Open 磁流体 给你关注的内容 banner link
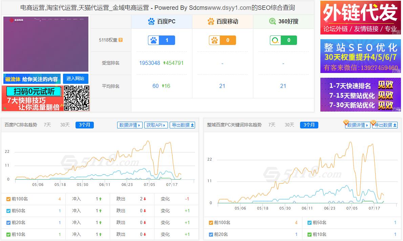This screenshot has width=403, height=241. pos(32,79)
